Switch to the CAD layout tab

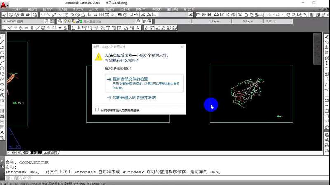(50, 152)
